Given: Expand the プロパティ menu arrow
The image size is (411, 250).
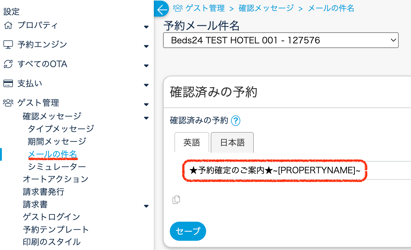Looking at the screenshot, I should [x=146, y=27].
